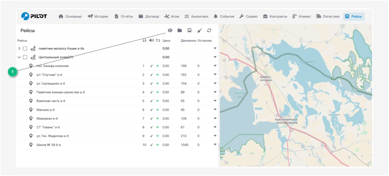Open dropdown menu for Центральный холм(27) row

click(x=215, y=57)
